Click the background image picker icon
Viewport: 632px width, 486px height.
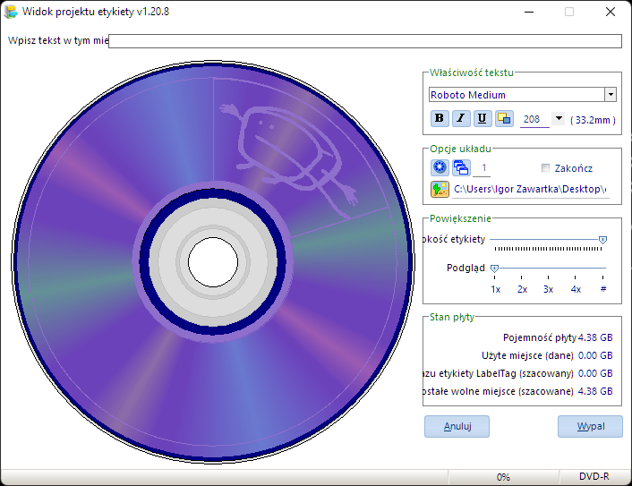click(x=440, y=189)
